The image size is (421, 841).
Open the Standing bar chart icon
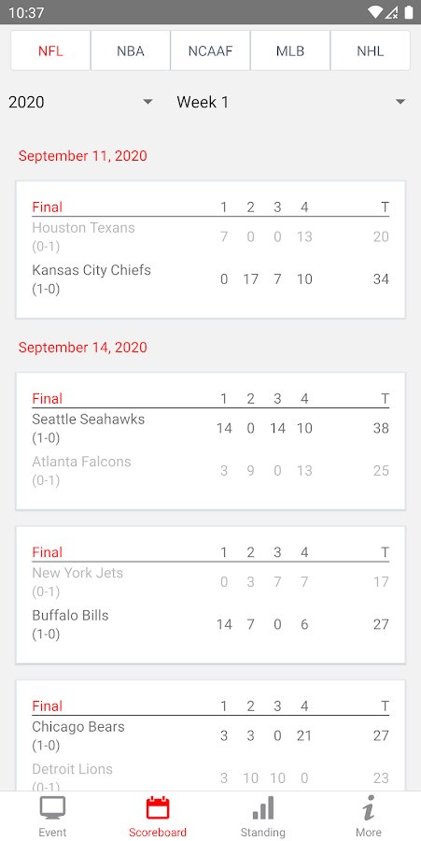click(x=263, y=807)
